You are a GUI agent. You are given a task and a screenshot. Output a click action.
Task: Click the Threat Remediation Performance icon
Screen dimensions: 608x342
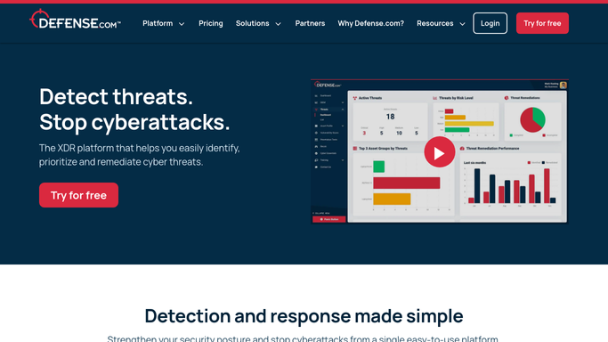(462, 149)
